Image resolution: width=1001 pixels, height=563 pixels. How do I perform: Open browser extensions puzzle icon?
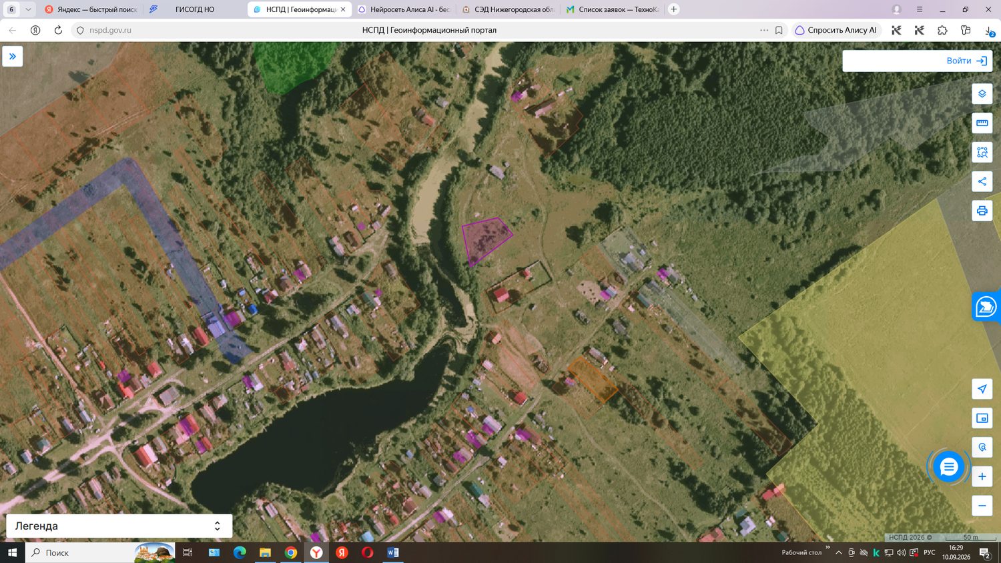pyautogui.click(x=942, y=30)
